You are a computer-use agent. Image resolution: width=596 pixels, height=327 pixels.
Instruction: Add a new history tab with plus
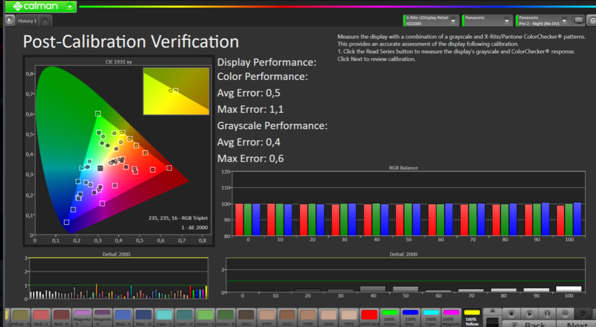(x=44, y=21)
